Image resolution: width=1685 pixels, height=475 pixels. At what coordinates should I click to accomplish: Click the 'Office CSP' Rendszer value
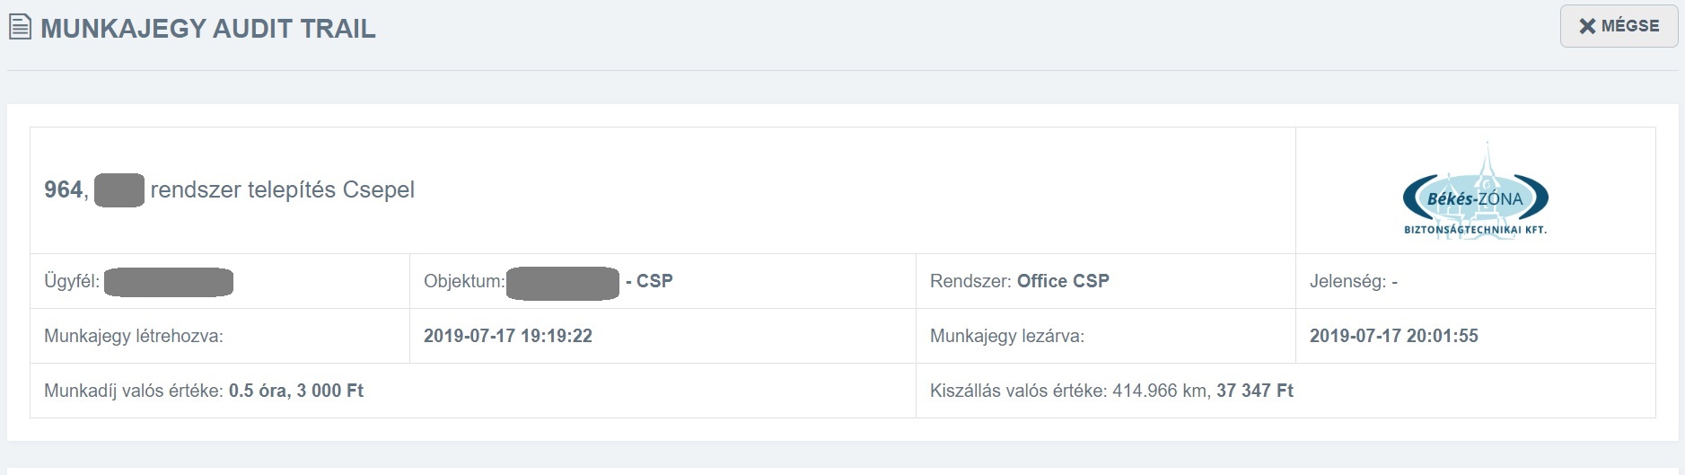1063,281
